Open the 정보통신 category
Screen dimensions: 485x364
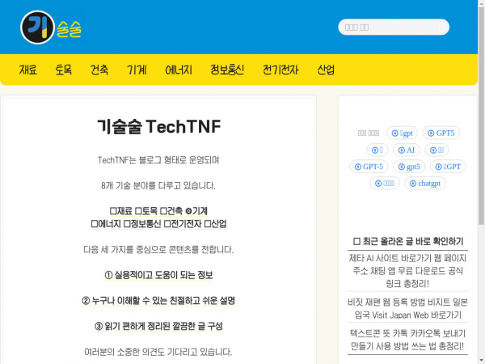click(x=227, y=70)
